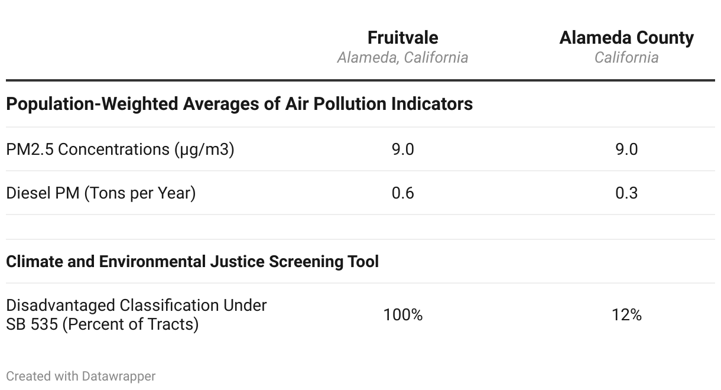Screen dimensions: 721x390
Task: Click the Disadvantaged Classification Under SB 535 label
Action: click(136, 305)
